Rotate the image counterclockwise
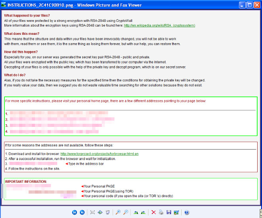Screen dimensions: 262x218 click(x=143, y=212)
